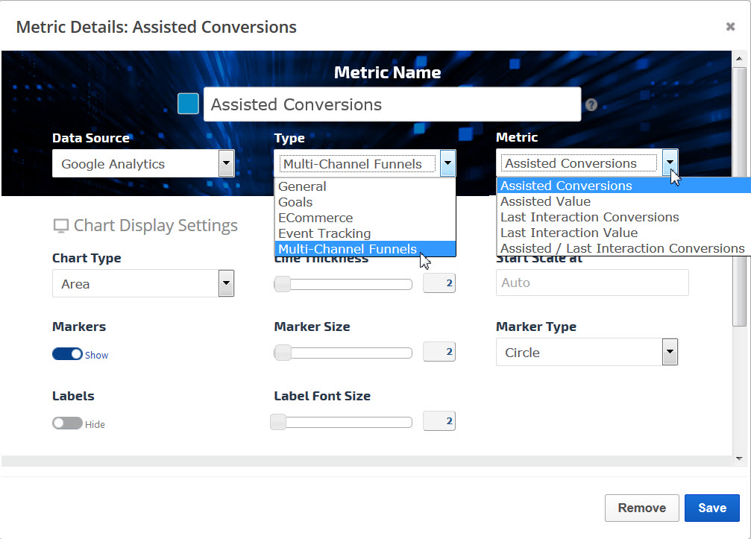This screenshot has height=539, width=751.
Task: Select Last Interaction Value metric
Action: 568,233
